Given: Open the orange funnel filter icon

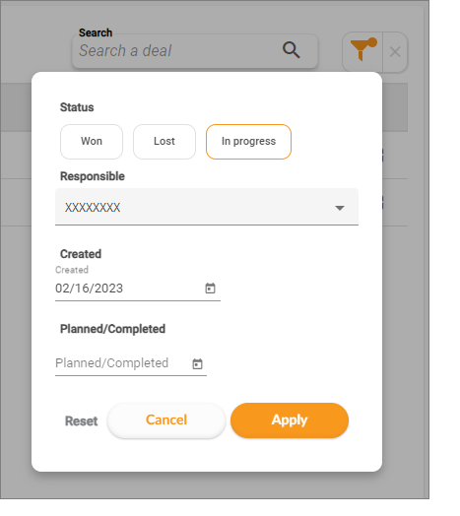Looking at the screenshot, I should click(x=362, y=51).
